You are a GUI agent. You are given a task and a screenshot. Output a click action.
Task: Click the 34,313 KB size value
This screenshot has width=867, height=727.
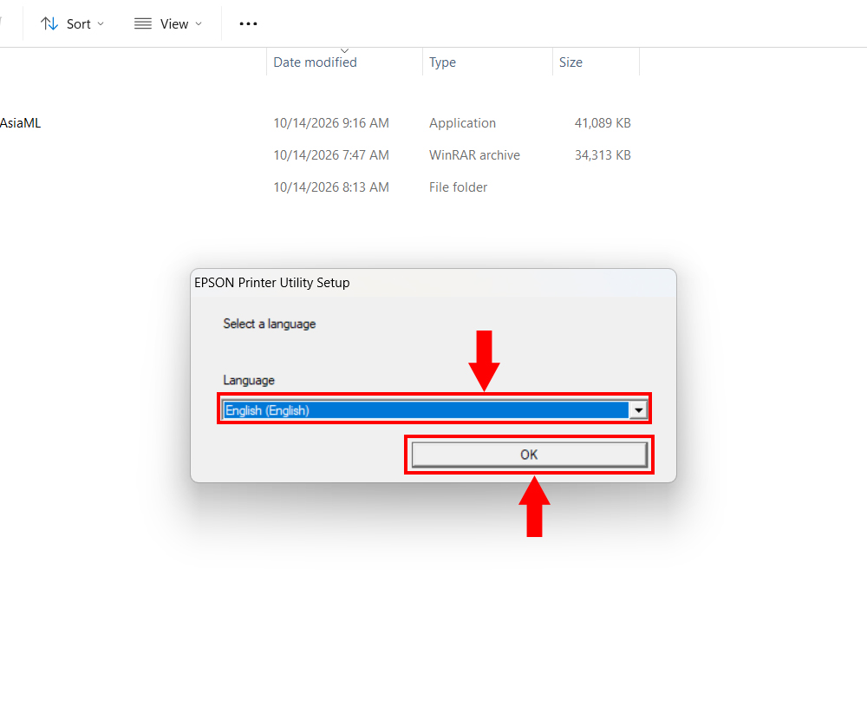coord(603,155)
